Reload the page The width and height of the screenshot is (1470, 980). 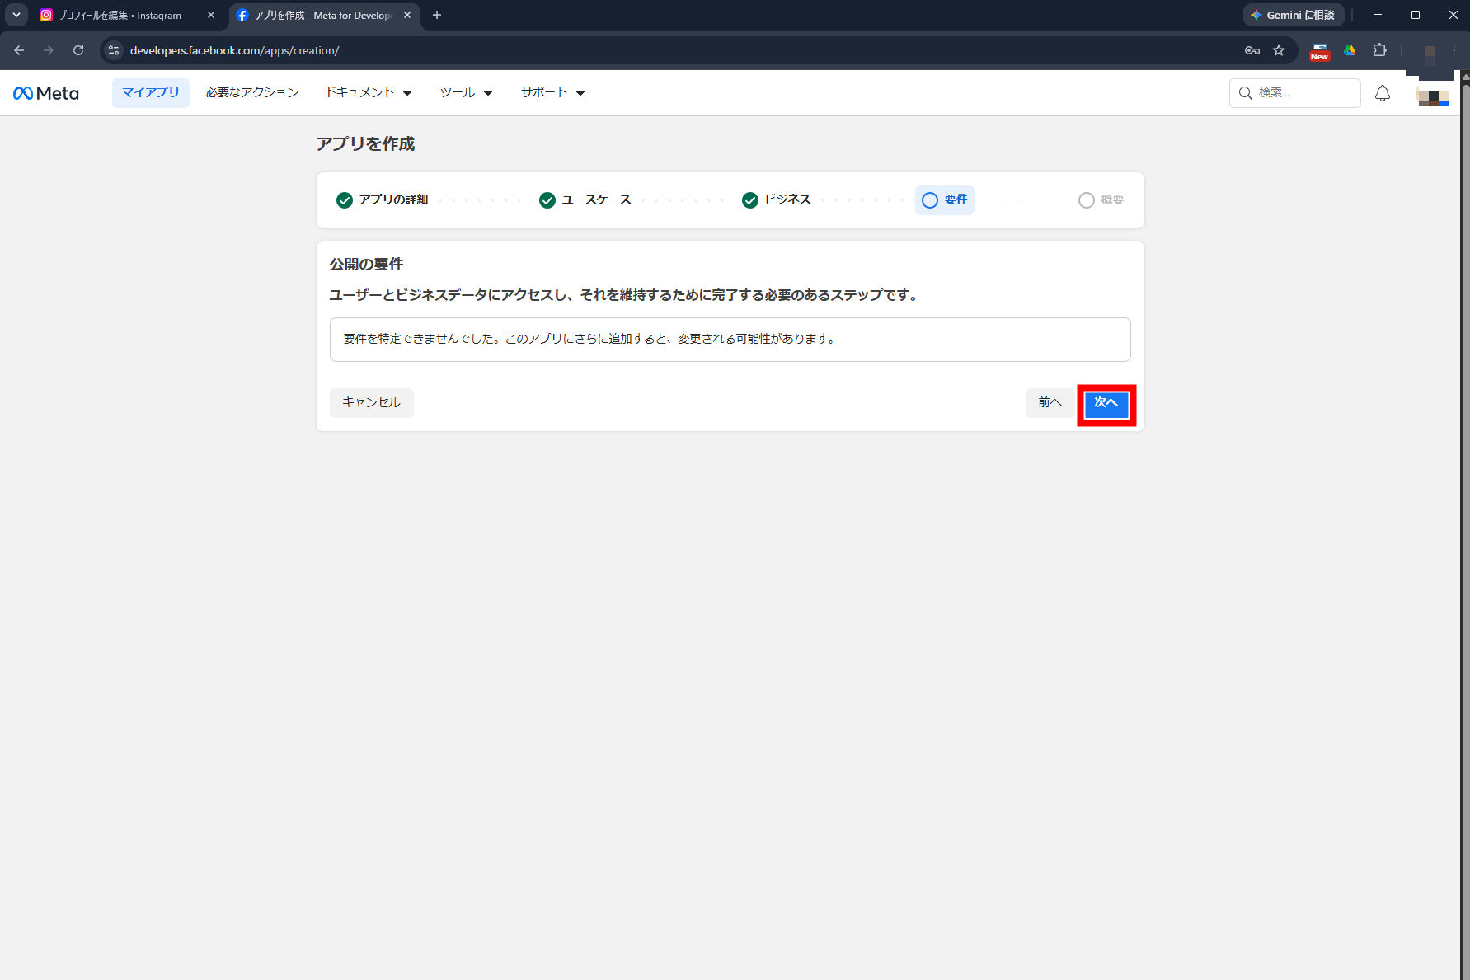(78, 50)
